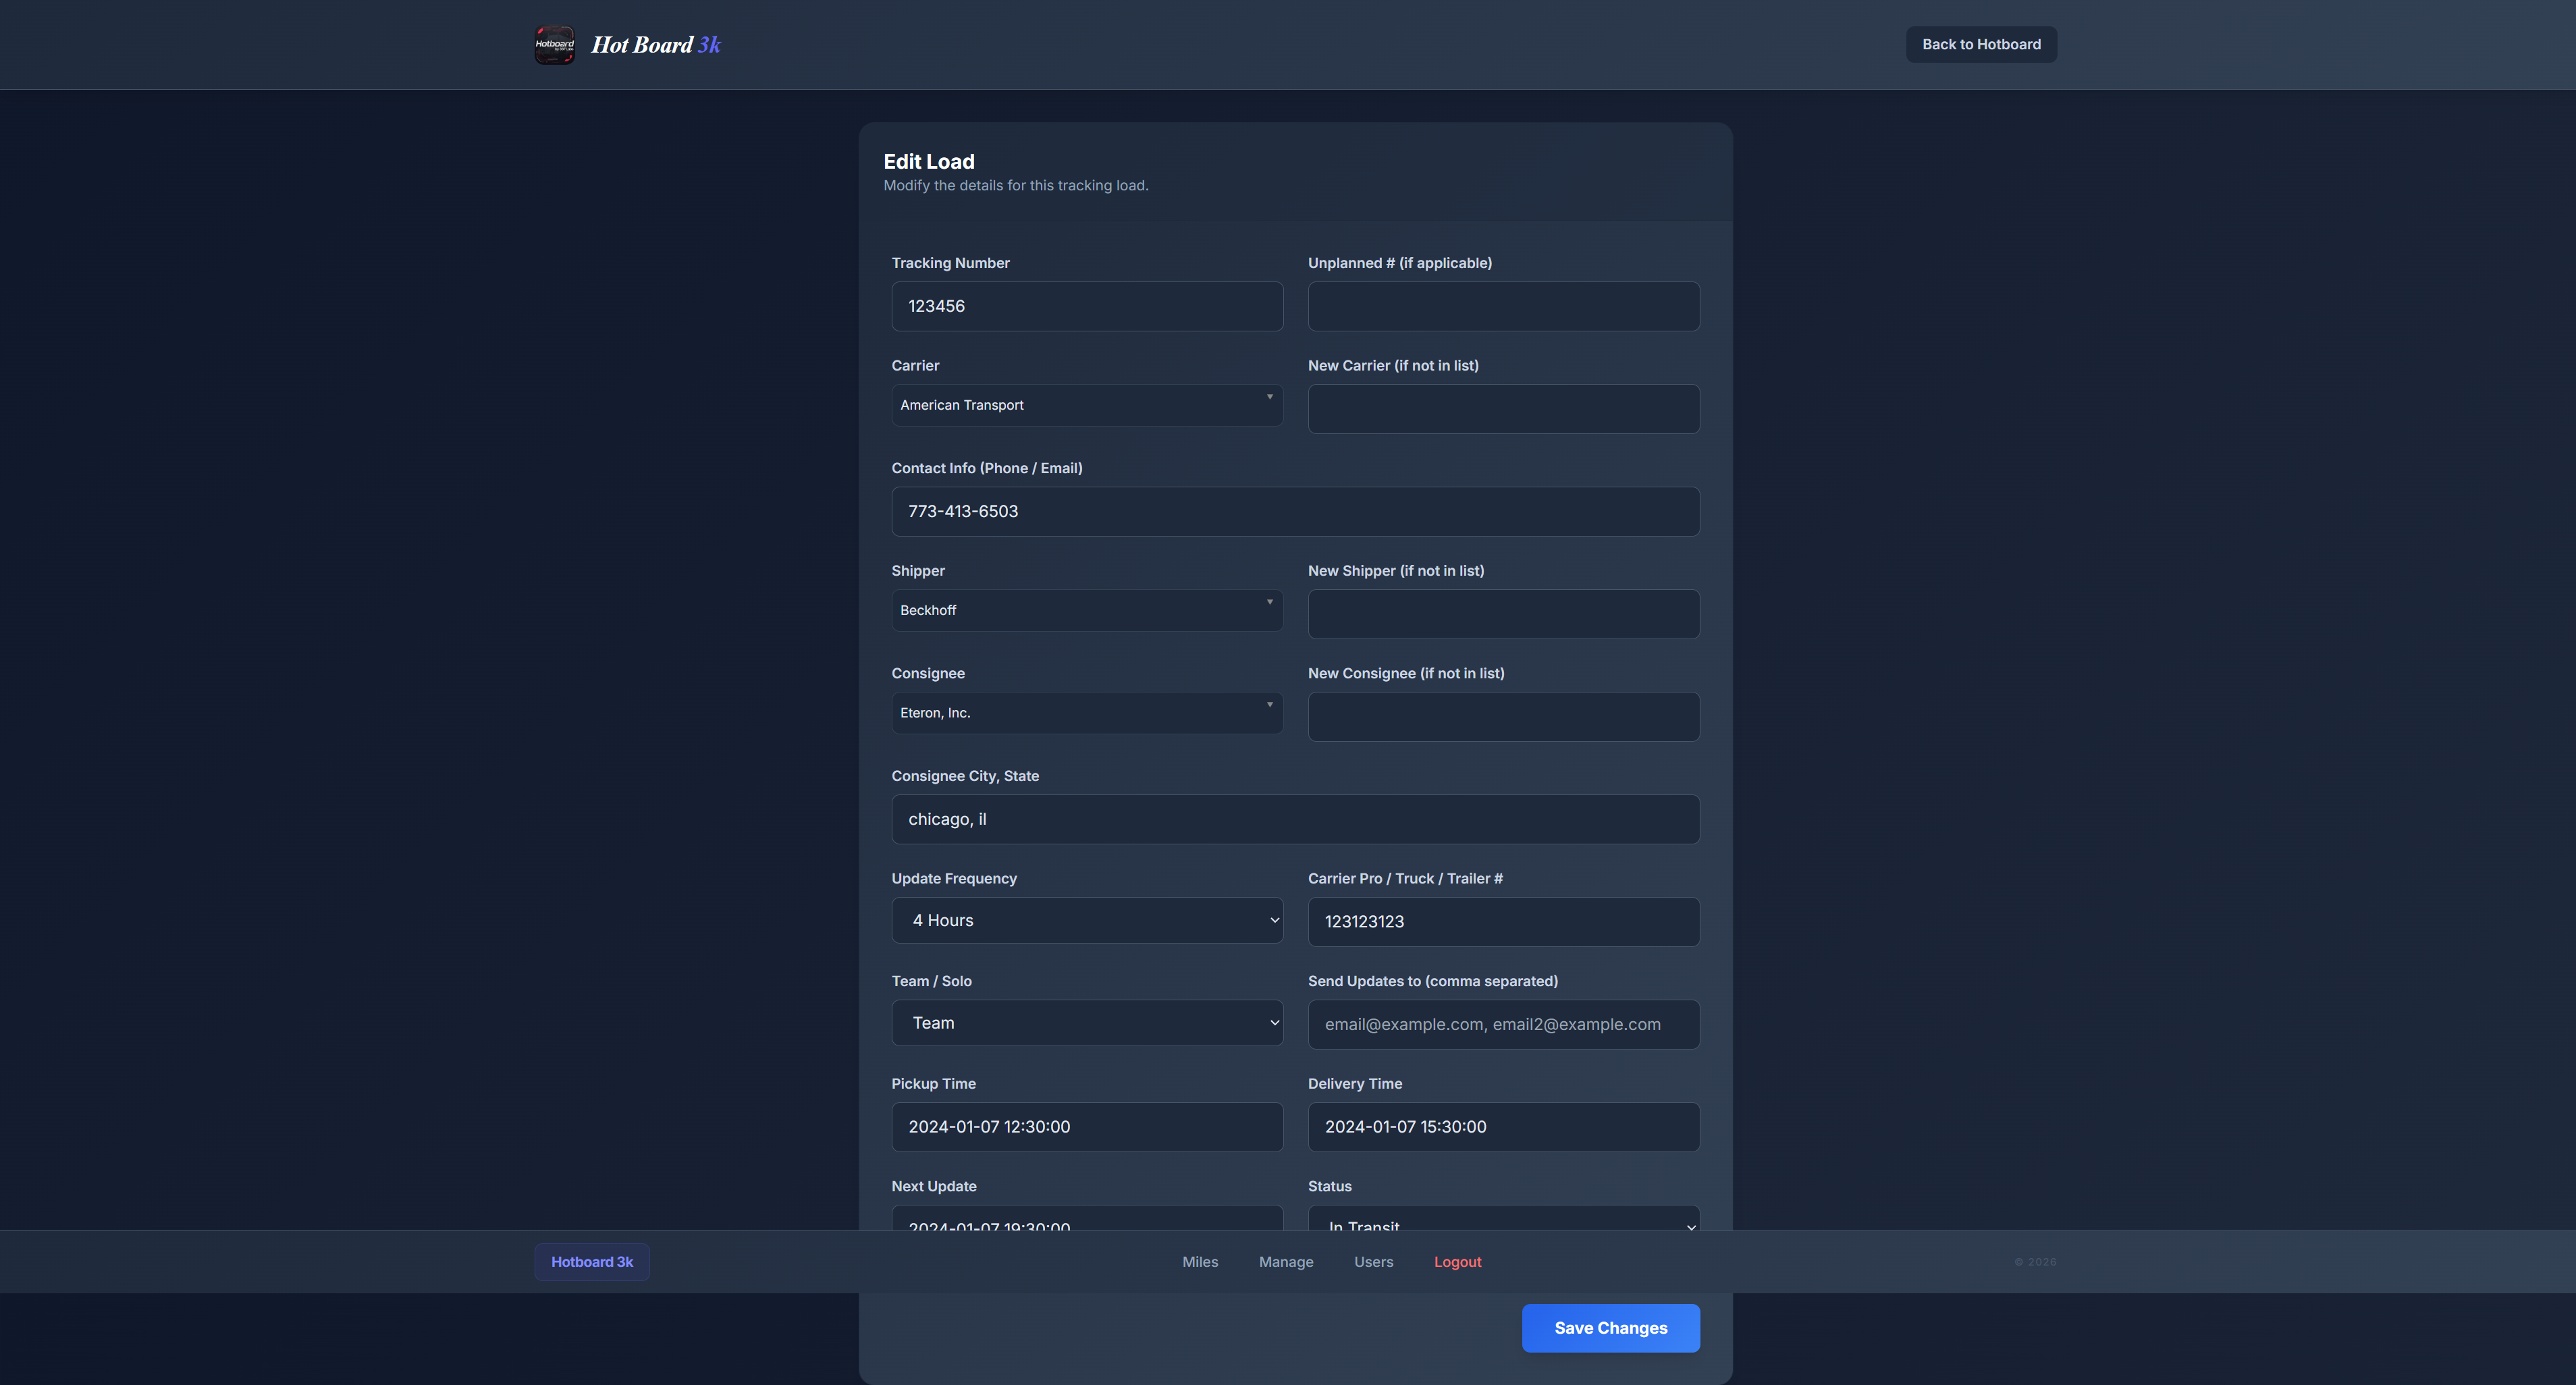The image size is (2576, 1385).
Task: Select the Contact Info field showing 773-413-6503
Action: (1295, 511)
